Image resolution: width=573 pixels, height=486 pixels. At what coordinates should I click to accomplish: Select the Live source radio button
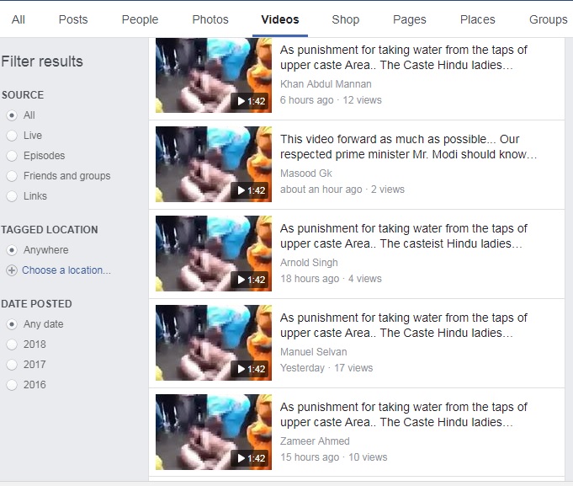(x=12, y=136)
